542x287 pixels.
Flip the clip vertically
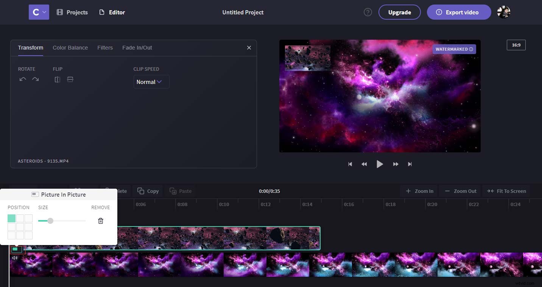70,79
